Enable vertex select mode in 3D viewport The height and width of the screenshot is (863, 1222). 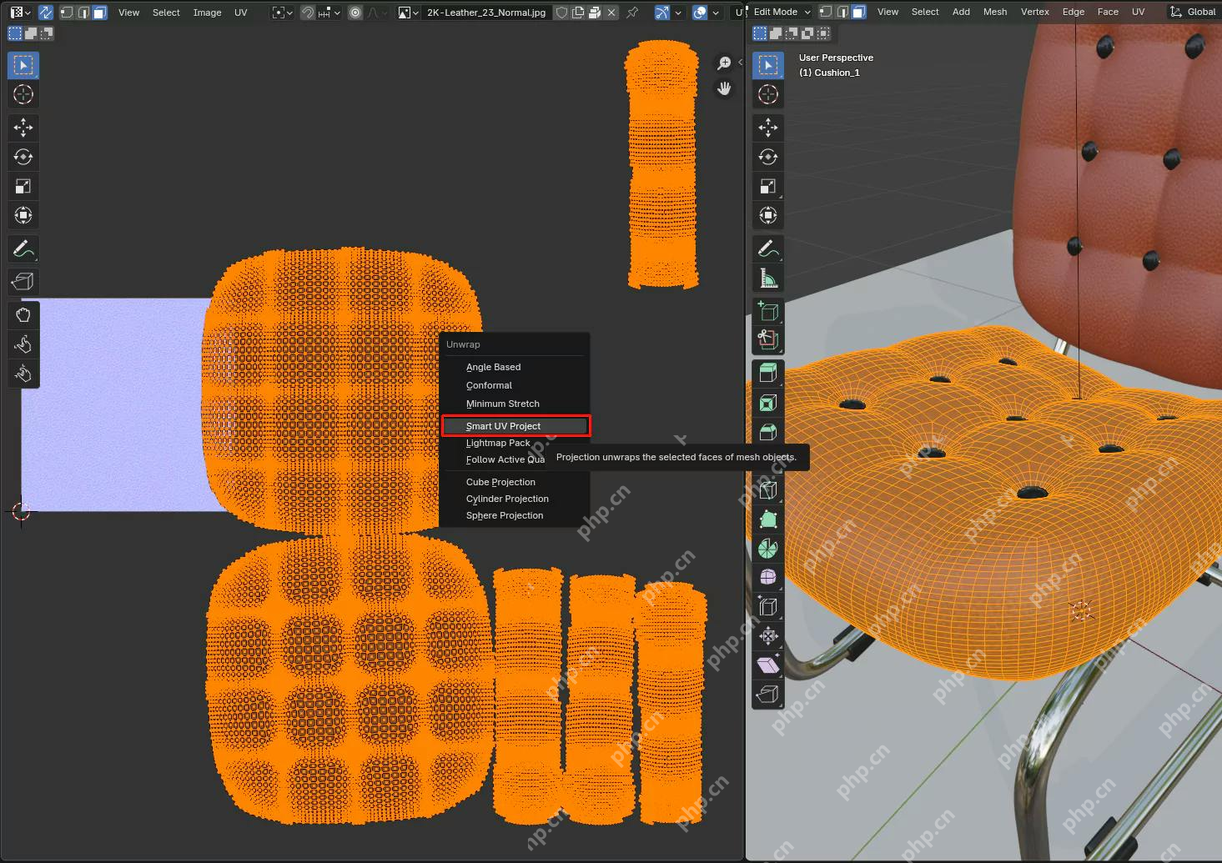tap(826, 12)
